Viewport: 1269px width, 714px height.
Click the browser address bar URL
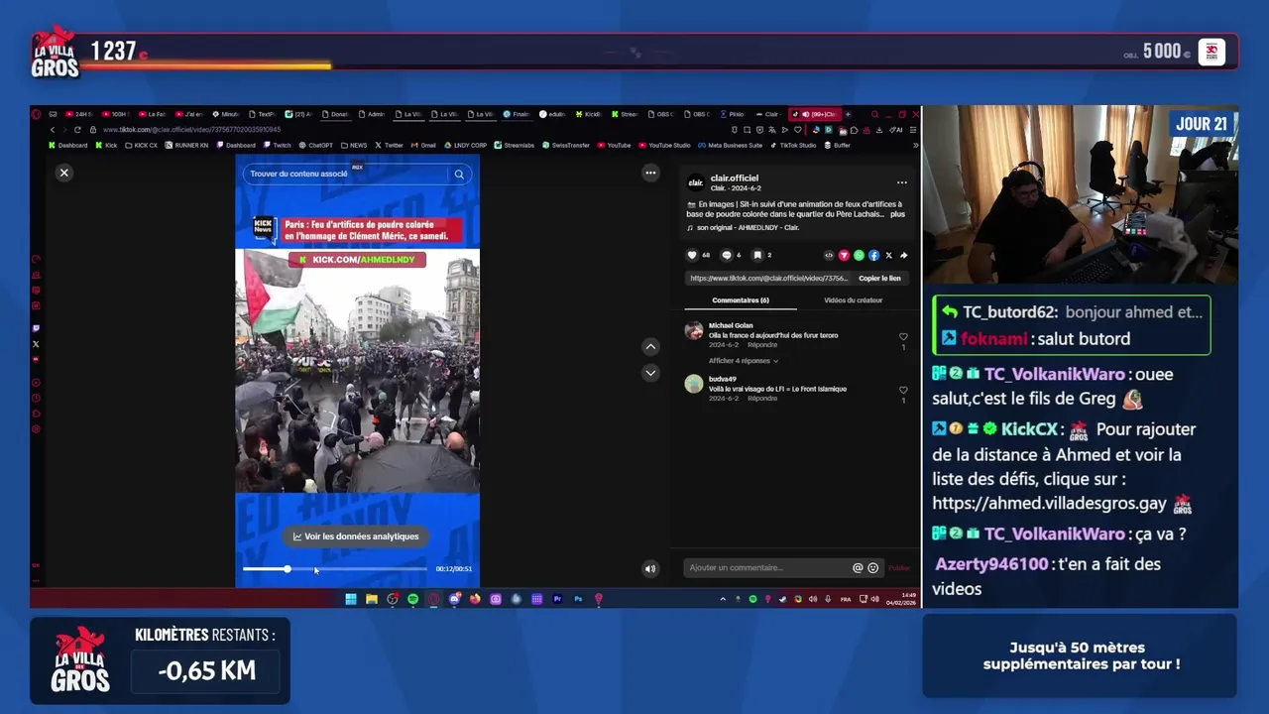click(191, 130)
